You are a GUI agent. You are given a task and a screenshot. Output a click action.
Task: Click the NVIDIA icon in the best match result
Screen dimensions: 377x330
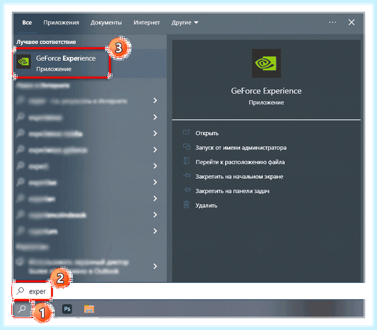(24, 61)
